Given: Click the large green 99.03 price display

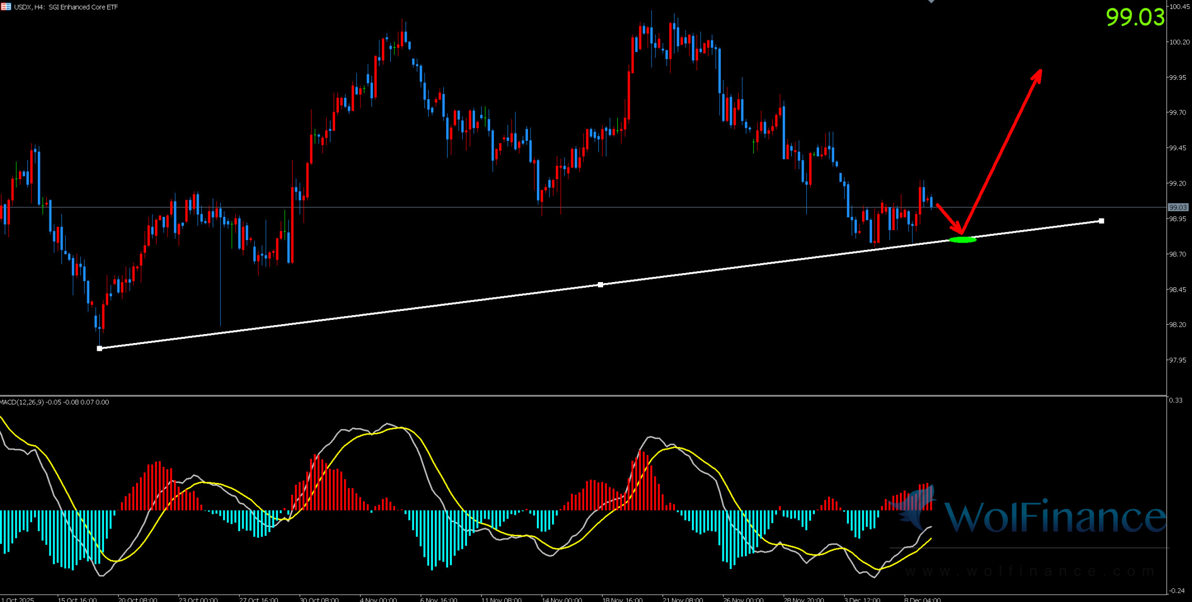Looking at the screenshot, I should 1135,17.
